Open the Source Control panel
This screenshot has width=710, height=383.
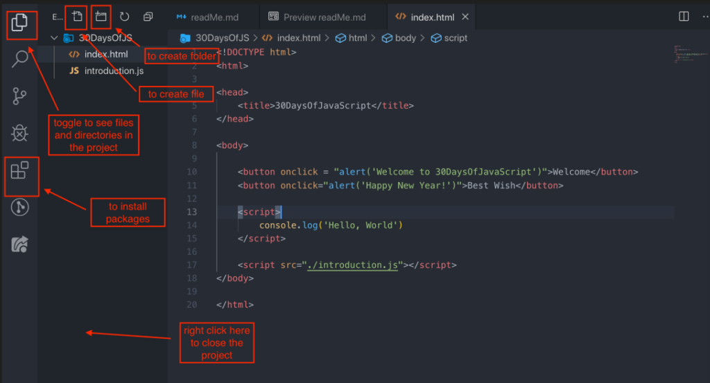point(19,96)
